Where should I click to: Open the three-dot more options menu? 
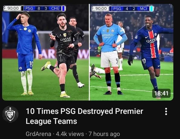[x=166, y=111]
